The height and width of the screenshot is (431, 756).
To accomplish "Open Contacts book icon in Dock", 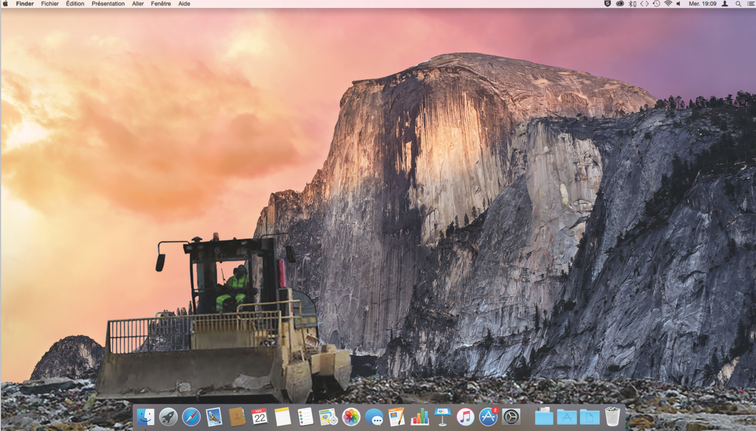I will (237, 417).
